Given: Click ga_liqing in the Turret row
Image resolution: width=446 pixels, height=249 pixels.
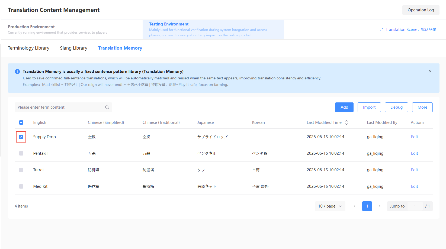Looking at the screenshot, I should pyautogui.click(x=375, y=170).
